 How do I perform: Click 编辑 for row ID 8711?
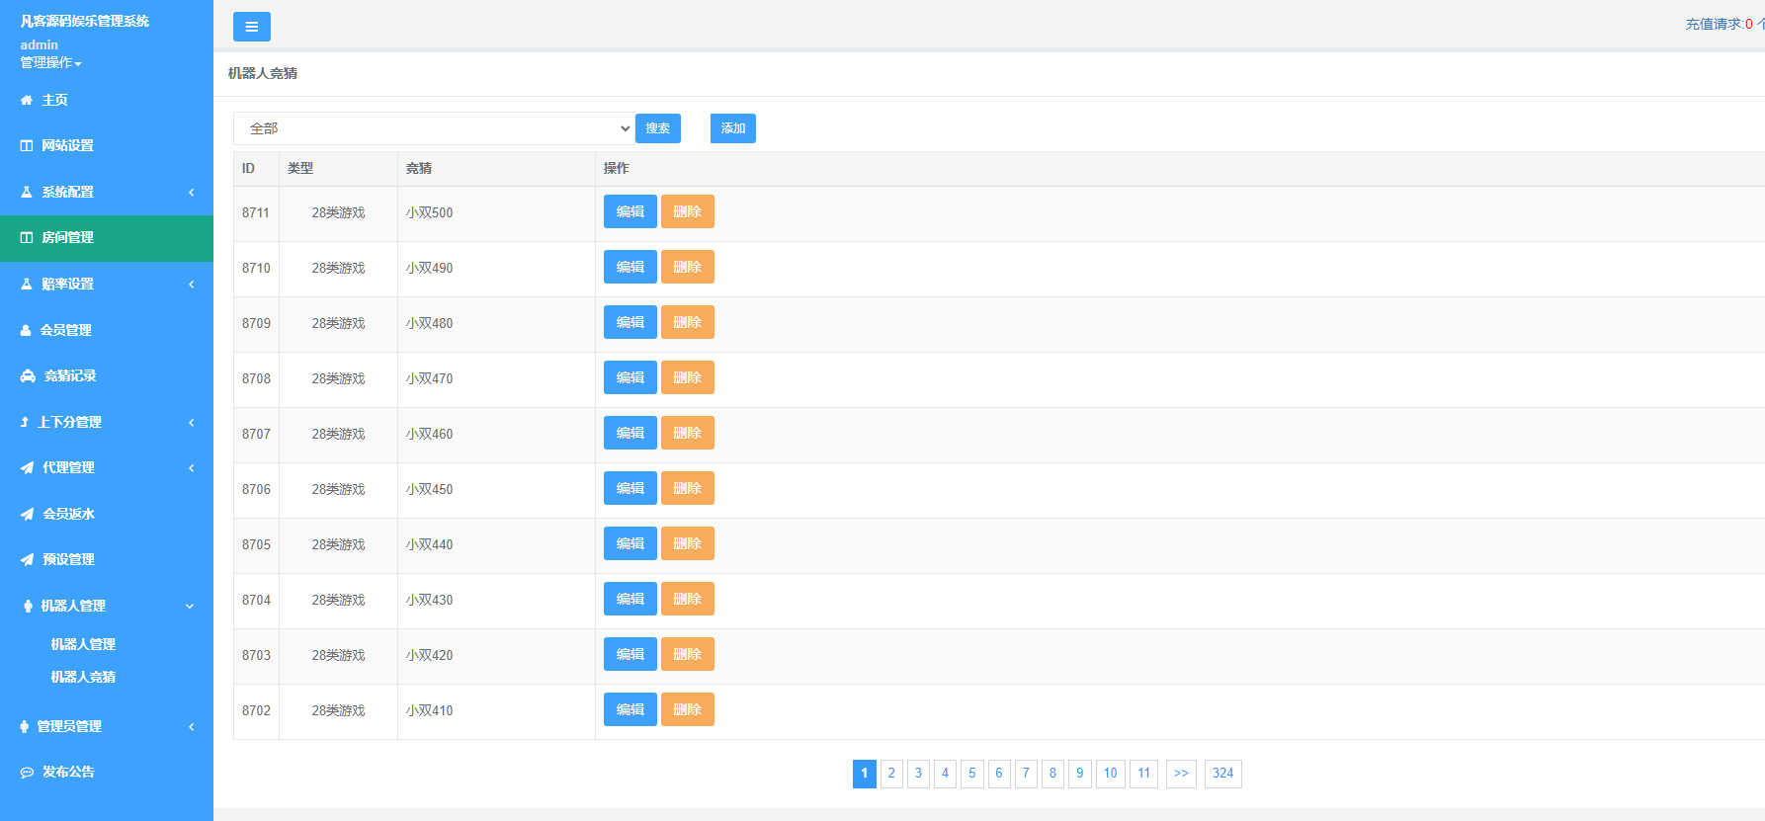[630, 211]
